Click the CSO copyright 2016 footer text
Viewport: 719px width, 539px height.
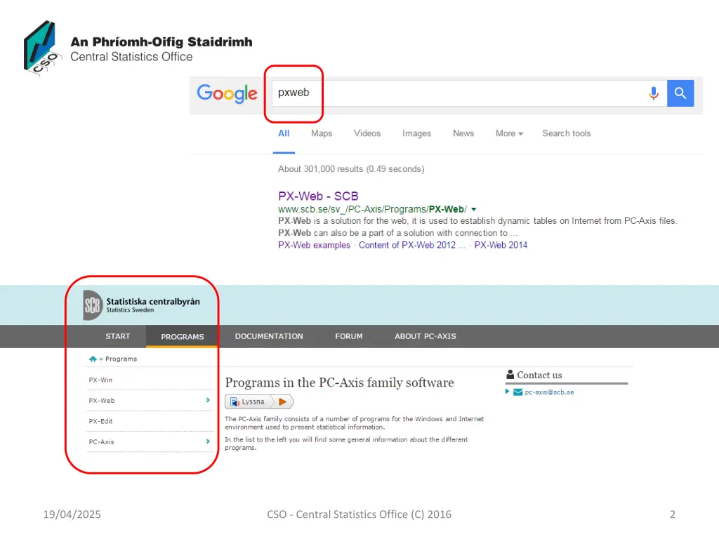(359, 514)
